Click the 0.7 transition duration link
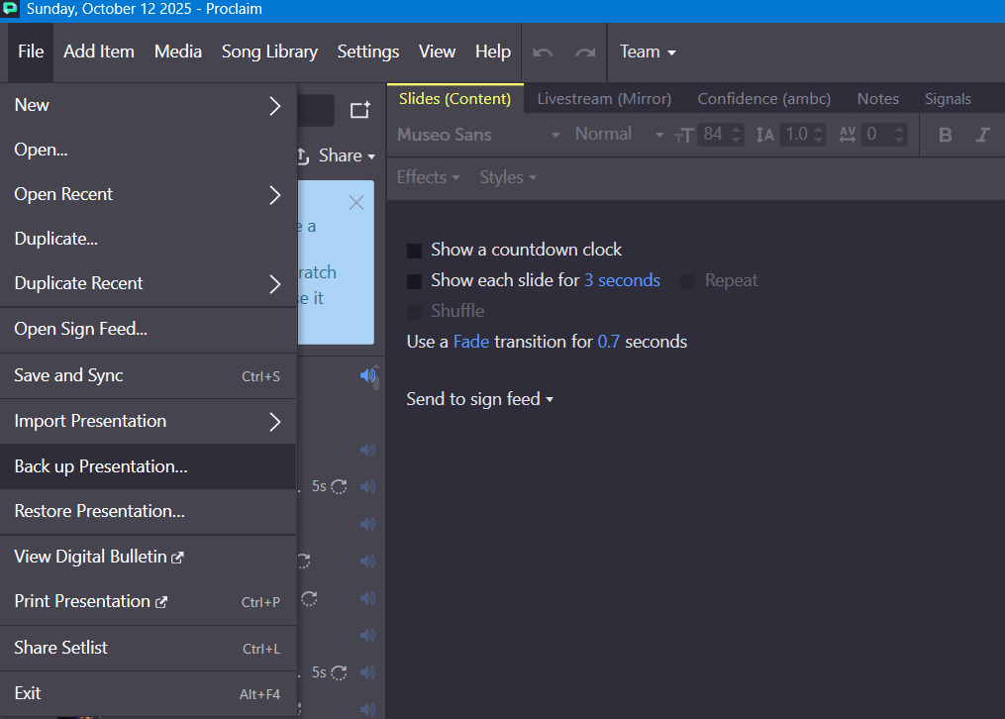The width and height of the screenshot is (1005, 719). click(608, 343)
